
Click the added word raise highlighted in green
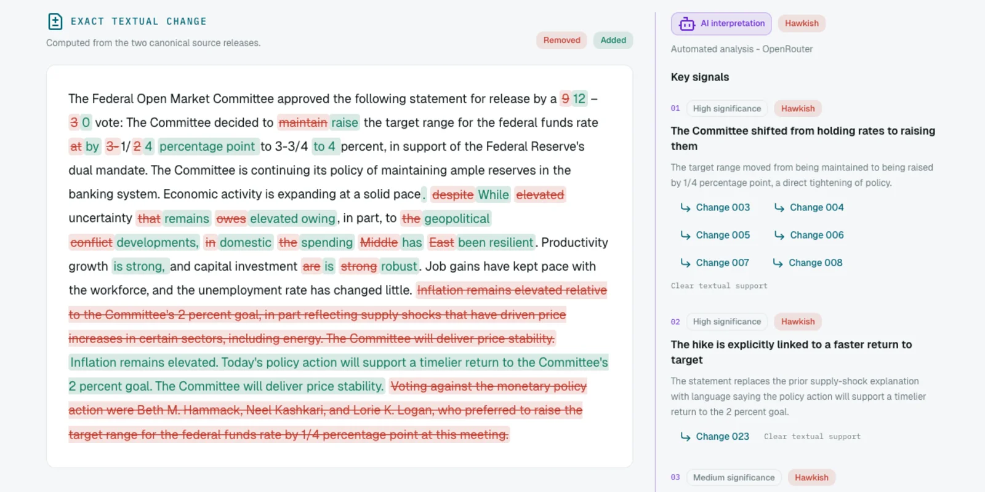click(345, 122)
